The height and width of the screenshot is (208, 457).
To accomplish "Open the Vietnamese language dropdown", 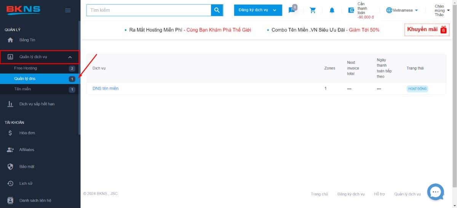I will pyautogui.click(x=402, y=10).
